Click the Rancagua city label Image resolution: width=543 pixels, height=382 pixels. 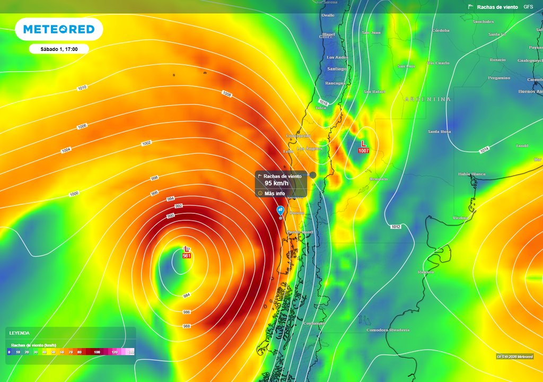coord(335,83)
